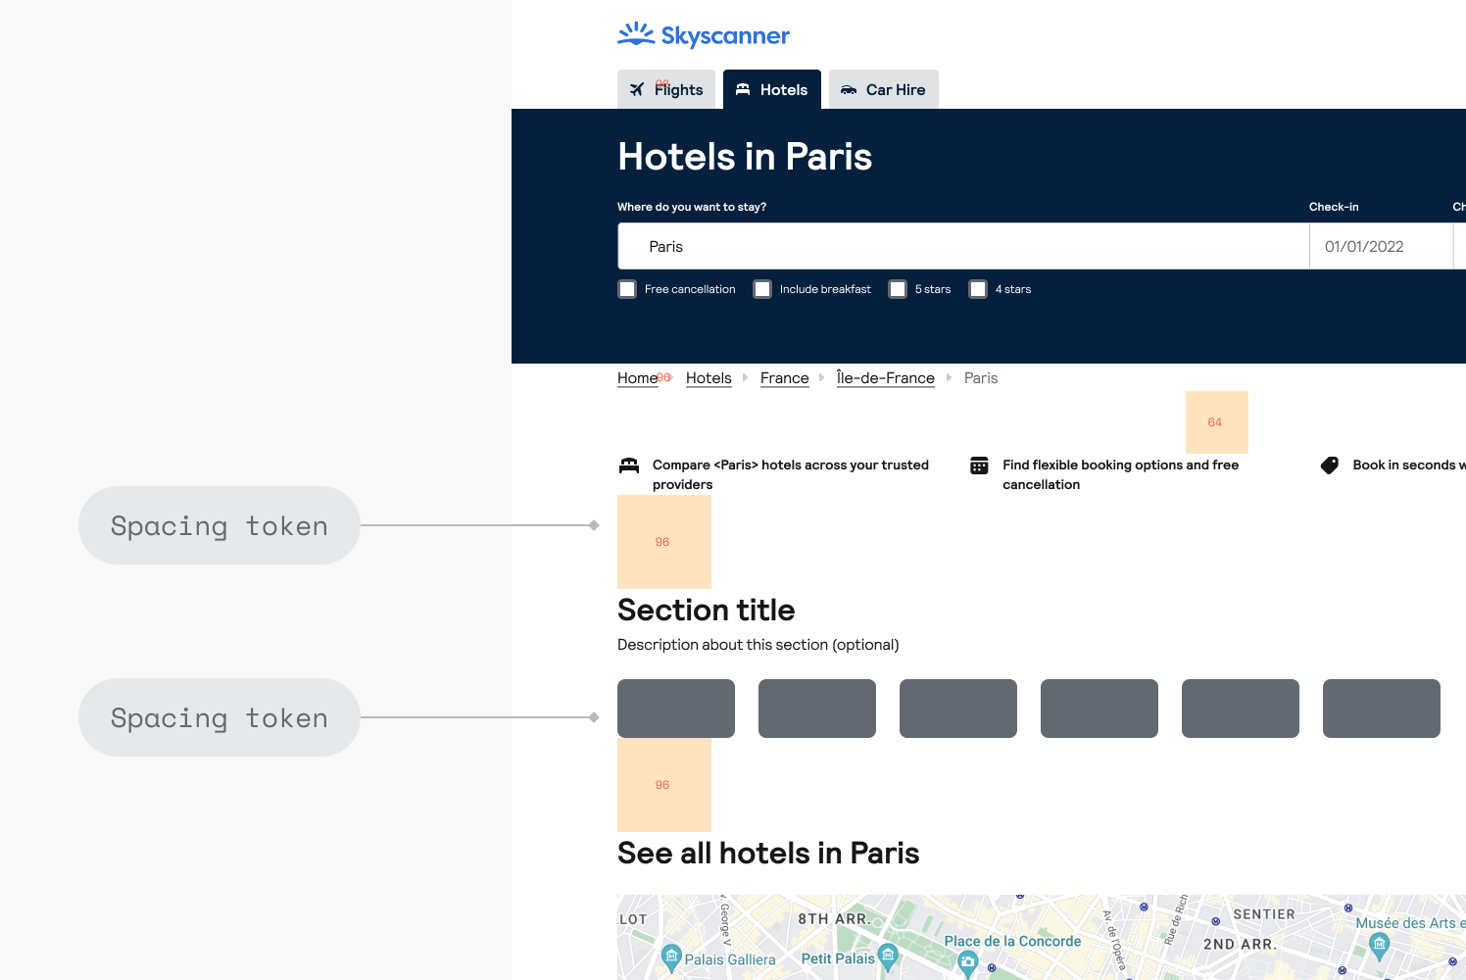1466x980 pixels.
Task: Click the Skyscanner logo
Action: click(704, 35)
